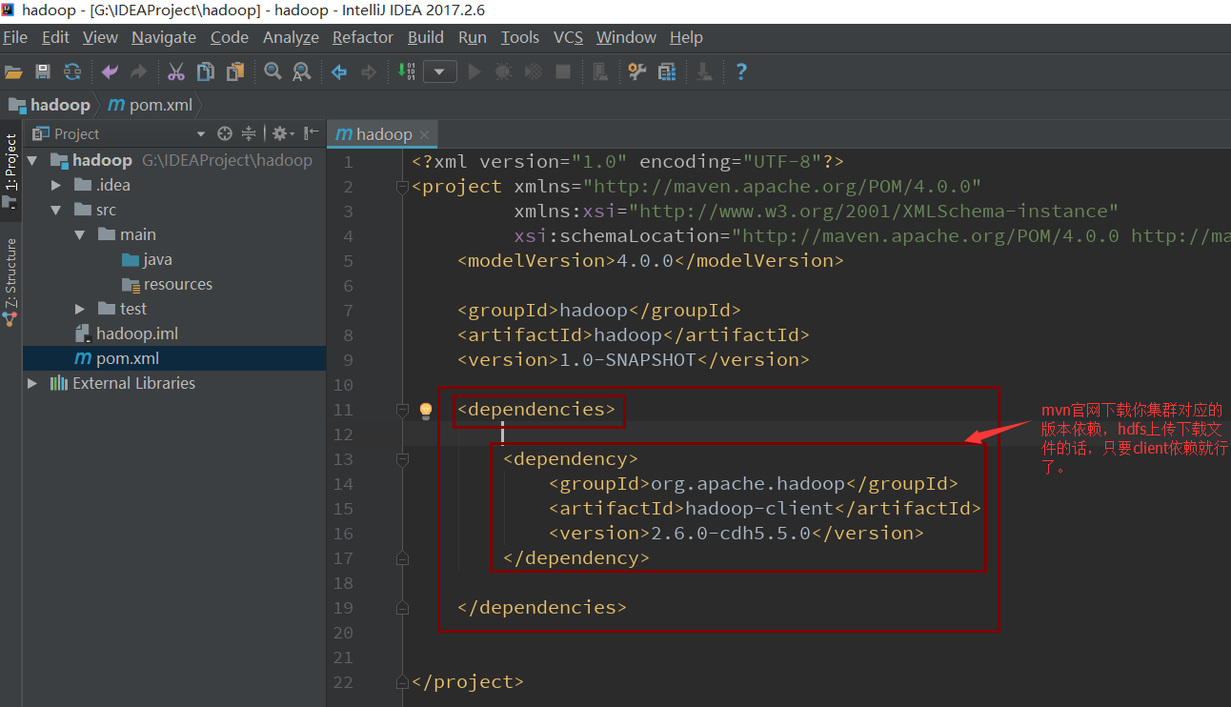Toggle the 1: Project side tab
1231x707 pixels.
pos(10,170)
